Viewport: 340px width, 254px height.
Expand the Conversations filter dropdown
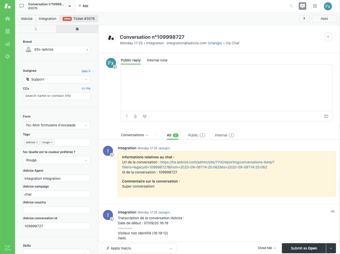point(134,135)
